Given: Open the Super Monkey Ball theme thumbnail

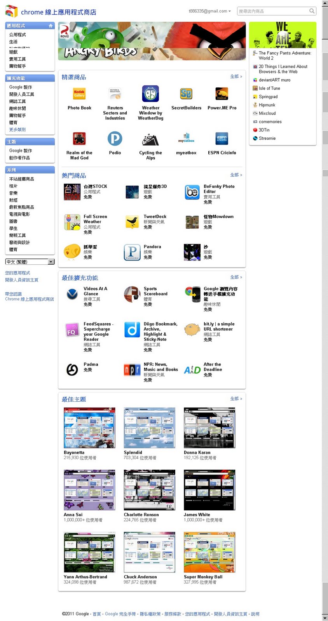Looking at the screenshot, I should [x=209, y=552].
